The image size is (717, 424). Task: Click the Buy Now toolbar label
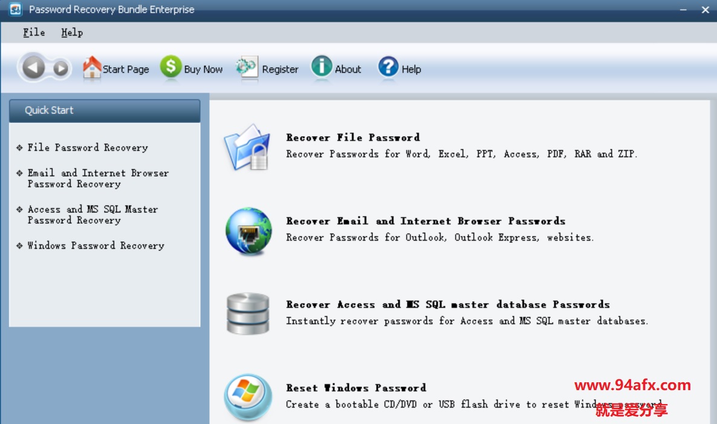(x=203, y=69)
